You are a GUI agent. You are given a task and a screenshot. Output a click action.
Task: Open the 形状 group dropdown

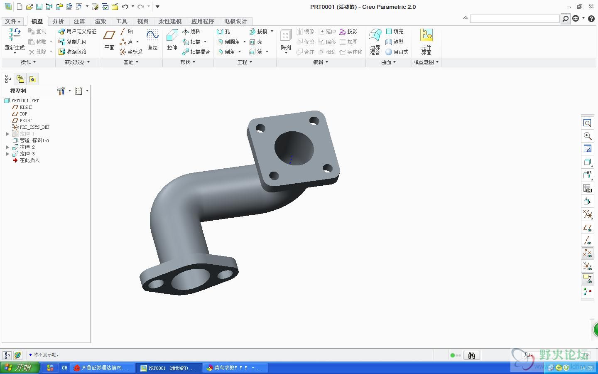[188, 62]
